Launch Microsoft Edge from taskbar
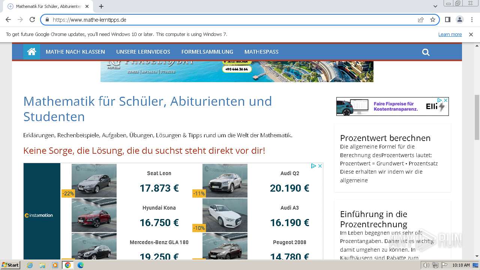This screenshot has height=270, width=480. click(x=81, y=265)
